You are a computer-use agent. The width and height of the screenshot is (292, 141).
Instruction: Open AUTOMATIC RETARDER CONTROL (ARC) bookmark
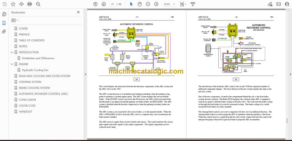pyautogui.click(x=43, y=94)
